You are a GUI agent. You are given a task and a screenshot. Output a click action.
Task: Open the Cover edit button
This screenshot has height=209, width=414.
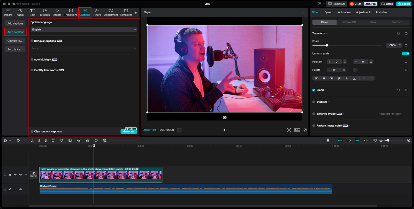34,175
